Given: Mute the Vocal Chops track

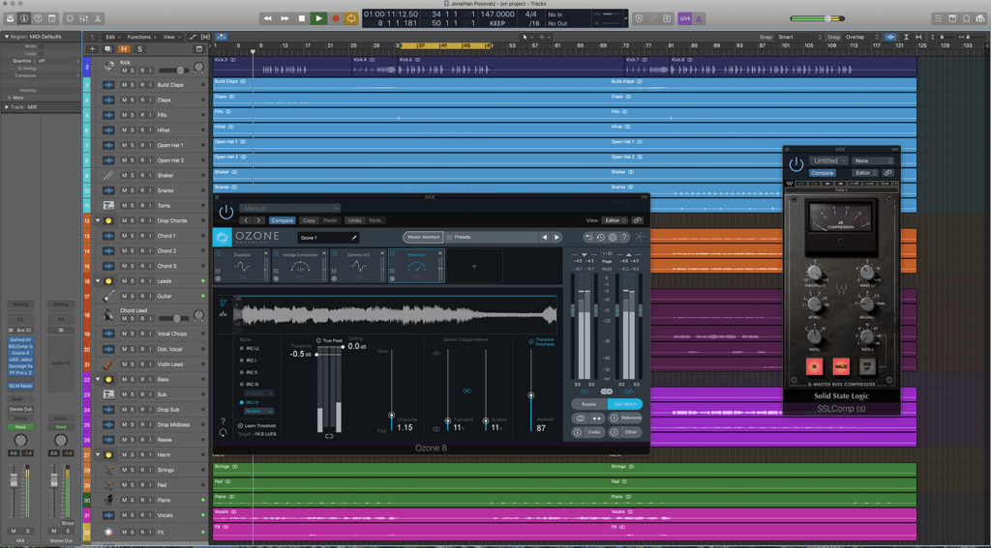Looking at the screenshot, I should click(125, 333).
